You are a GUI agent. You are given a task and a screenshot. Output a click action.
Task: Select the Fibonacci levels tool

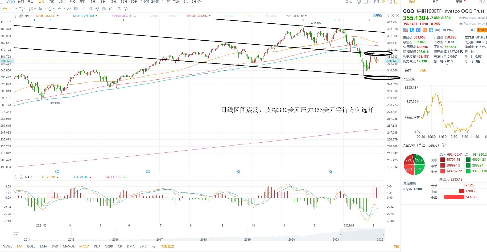tap(40, 9)
